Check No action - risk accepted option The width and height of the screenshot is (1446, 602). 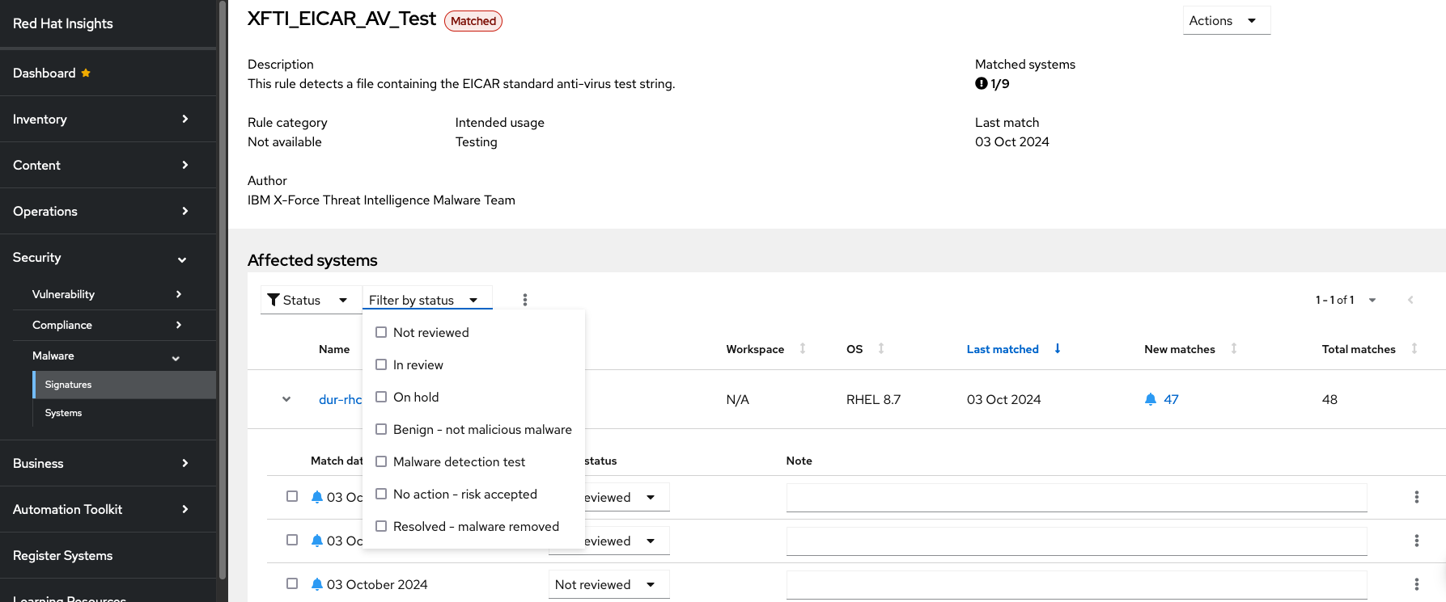381,494
